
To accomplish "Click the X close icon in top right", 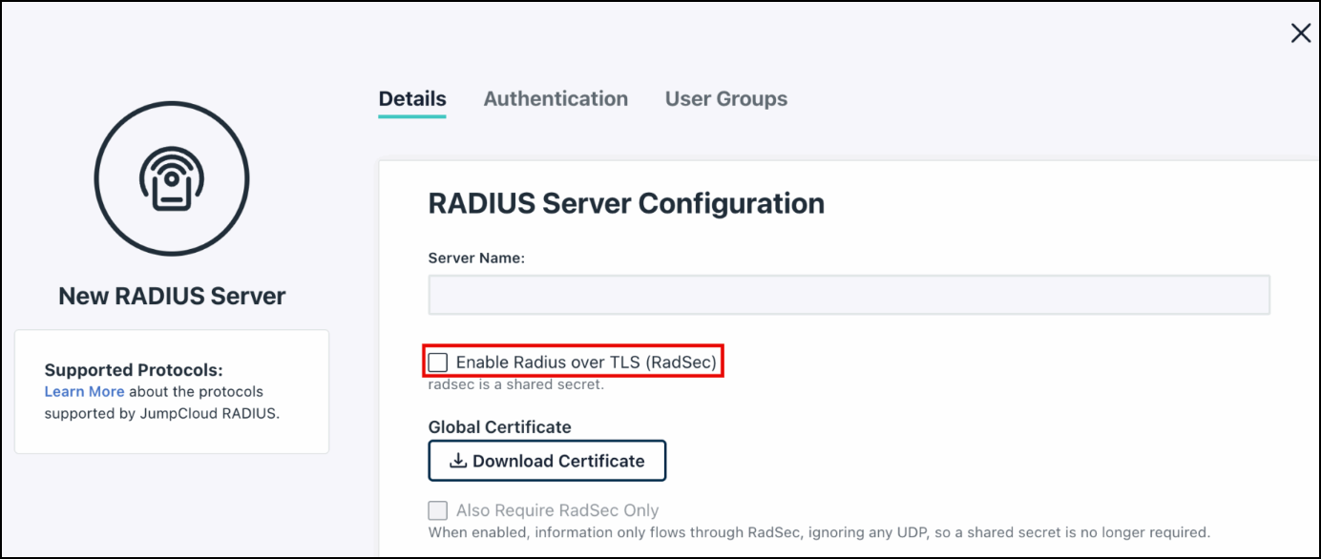I will tap(1300, 31).
